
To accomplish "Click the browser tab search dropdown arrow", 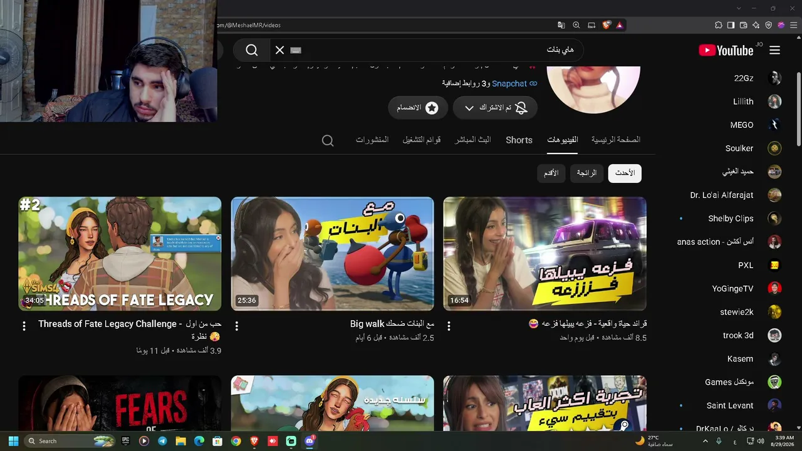I will 739,8.
